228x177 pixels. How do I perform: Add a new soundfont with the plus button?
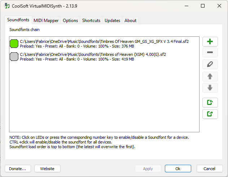pos(210,41)
